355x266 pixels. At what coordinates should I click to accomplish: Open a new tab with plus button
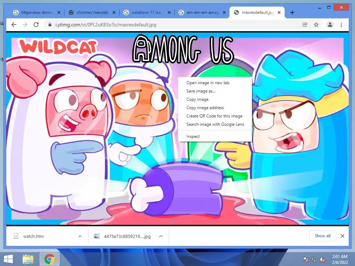(292, 12)
